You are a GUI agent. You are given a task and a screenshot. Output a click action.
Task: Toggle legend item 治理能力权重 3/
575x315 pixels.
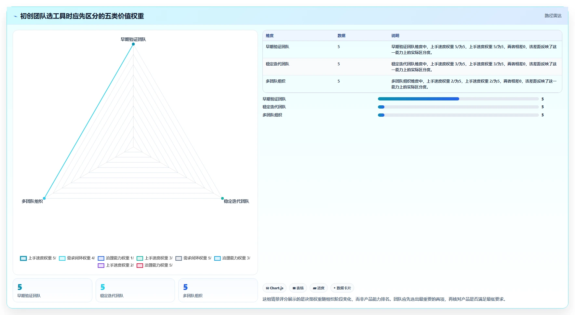click(x=232, y=258)
